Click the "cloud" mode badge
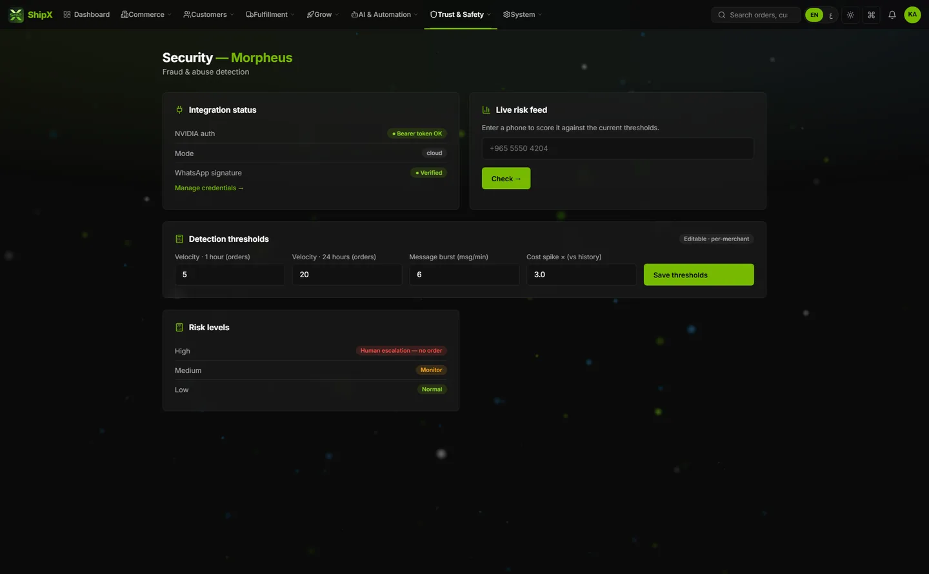The image size is (929, 574). (x=434, y=153)
